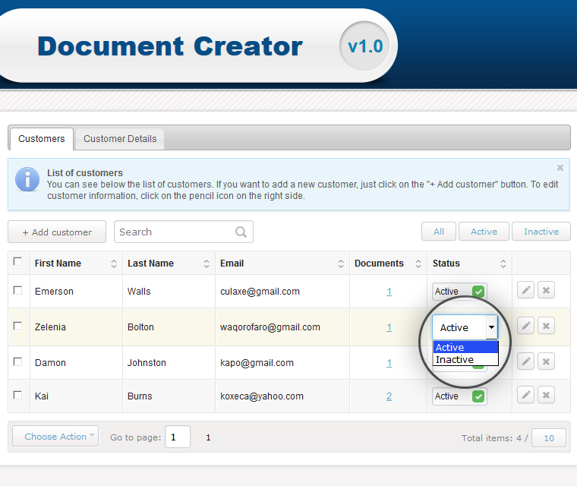Delete Kai Burns with X icon
The image size is (577, 486).
546,395
